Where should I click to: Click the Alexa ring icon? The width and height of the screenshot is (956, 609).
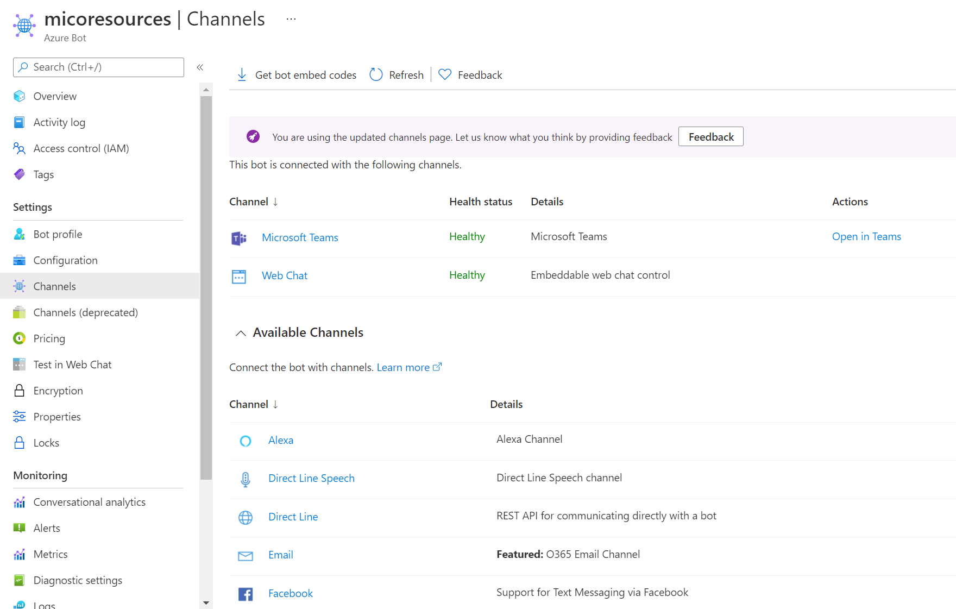click(x=246, y=441)
